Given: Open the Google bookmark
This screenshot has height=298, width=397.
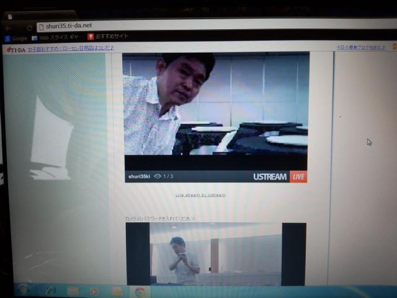Looking at the screenshot, I should [x=16, y=38].
